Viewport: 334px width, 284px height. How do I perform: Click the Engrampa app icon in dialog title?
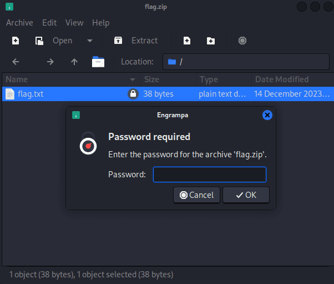coord(76,115)
